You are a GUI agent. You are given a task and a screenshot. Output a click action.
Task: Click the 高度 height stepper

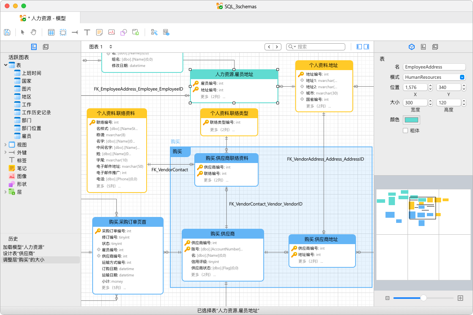pyautogui.click(x=464, y=102)
